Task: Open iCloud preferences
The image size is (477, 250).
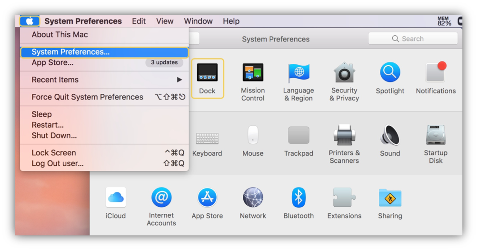Action: 116,203
